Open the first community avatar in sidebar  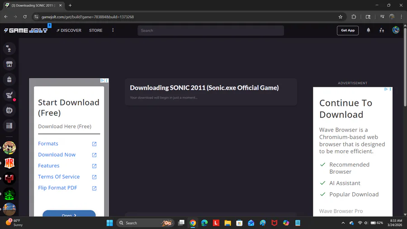[x=9, y=148]
